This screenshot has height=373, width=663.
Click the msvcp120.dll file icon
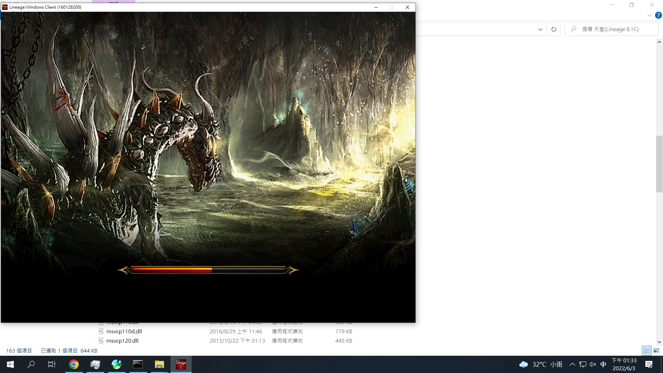point(101,341)
